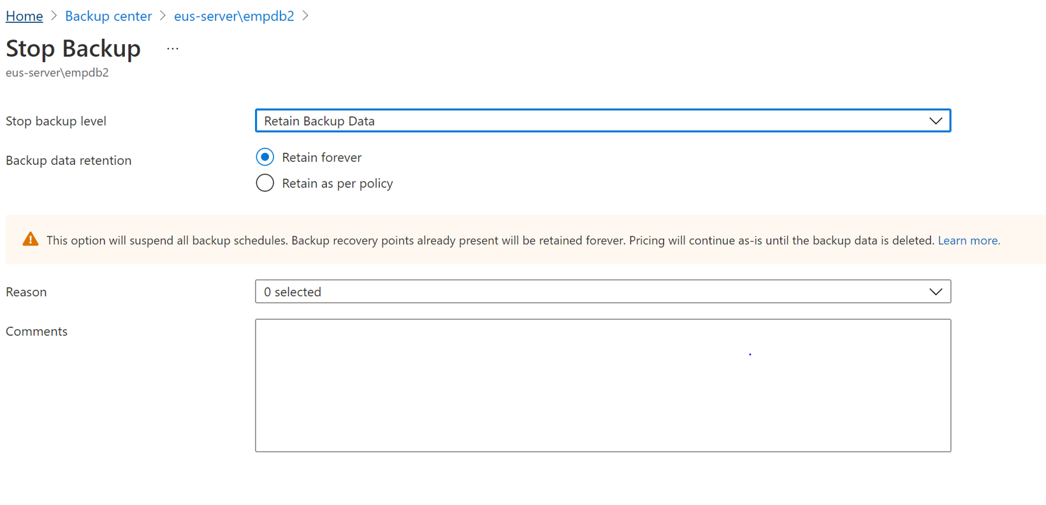This screenshot has width=1046, height=505.
Task: Click breadcrumb separator arrow after Home
Action: [x=54, y=16]
